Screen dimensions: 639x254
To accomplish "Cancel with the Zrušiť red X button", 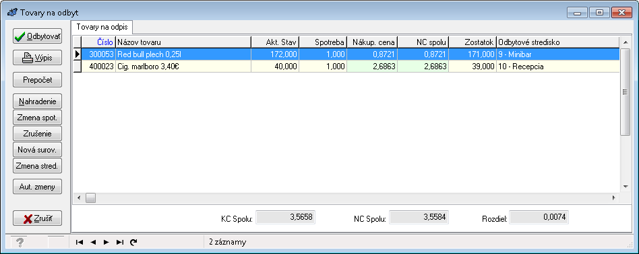I will click(x=38, y=218).
